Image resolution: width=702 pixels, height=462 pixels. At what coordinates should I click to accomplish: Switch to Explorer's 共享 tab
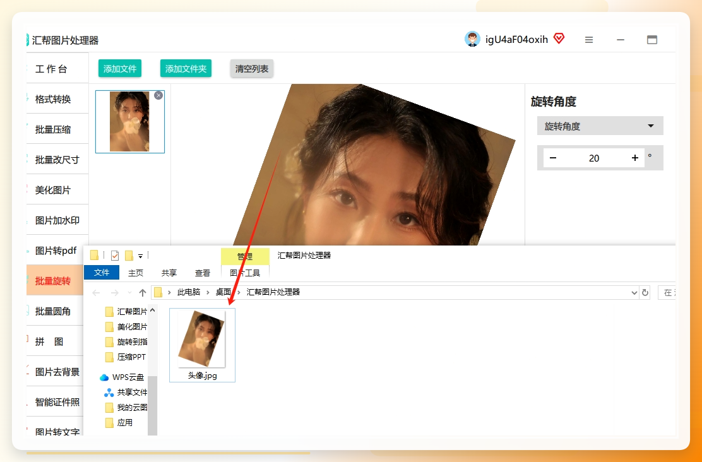point(169,273)
